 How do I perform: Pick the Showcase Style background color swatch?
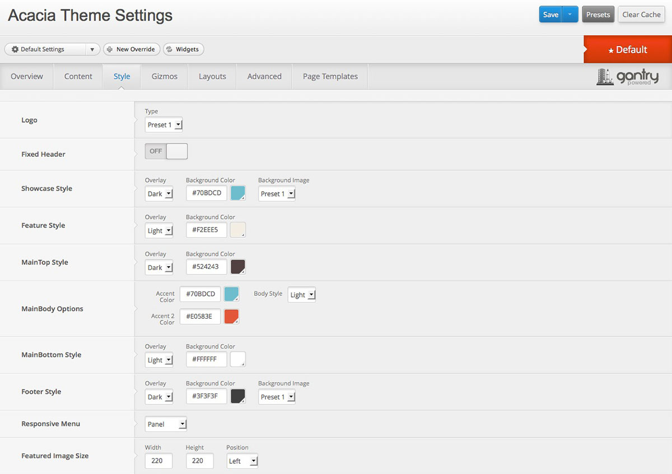coord(238,193)
